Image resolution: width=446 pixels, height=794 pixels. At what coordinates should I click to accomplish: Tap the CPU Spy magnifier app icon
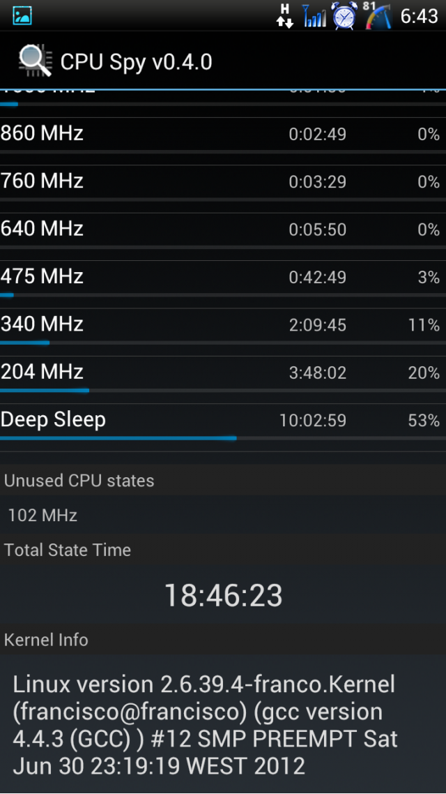(x=36, y=62)
